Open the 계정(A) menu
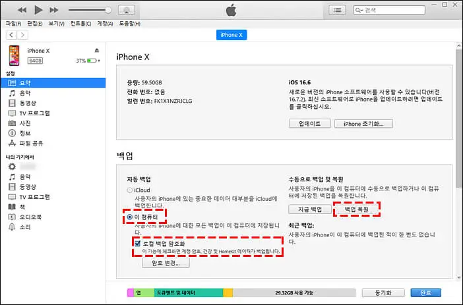Screen dimensions: 463x305 coord(105,24)
